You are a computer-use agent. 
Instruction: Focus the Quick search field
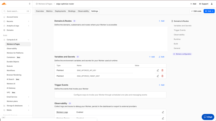click(x=16, y=11)
